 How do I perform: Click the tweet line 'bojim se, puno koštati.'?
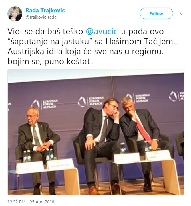coord(51,61)
